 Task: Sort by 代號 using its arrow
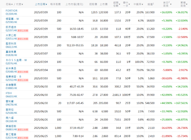(x=22, y=4)
